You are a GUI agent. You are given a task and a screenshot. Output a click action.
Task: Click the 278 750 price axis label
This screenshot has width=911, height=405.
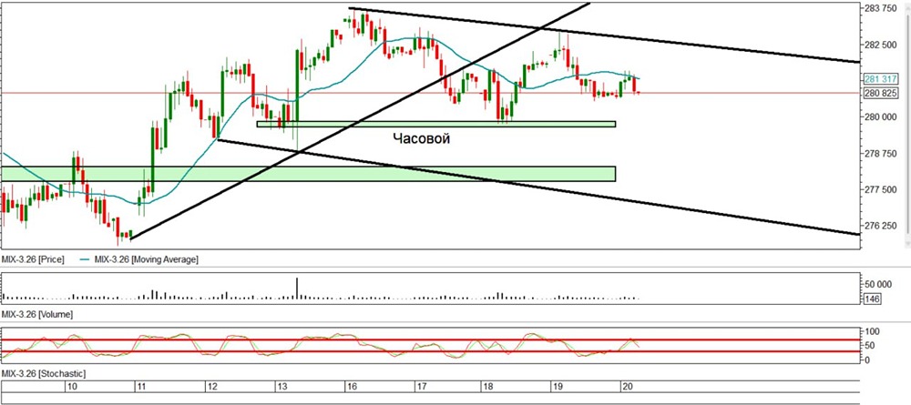pyautogui.click(x=881, y=154)
